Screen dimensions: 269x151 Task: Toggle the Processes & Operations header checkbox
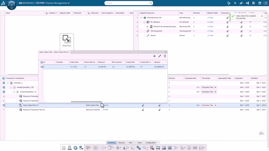(3, 78)
